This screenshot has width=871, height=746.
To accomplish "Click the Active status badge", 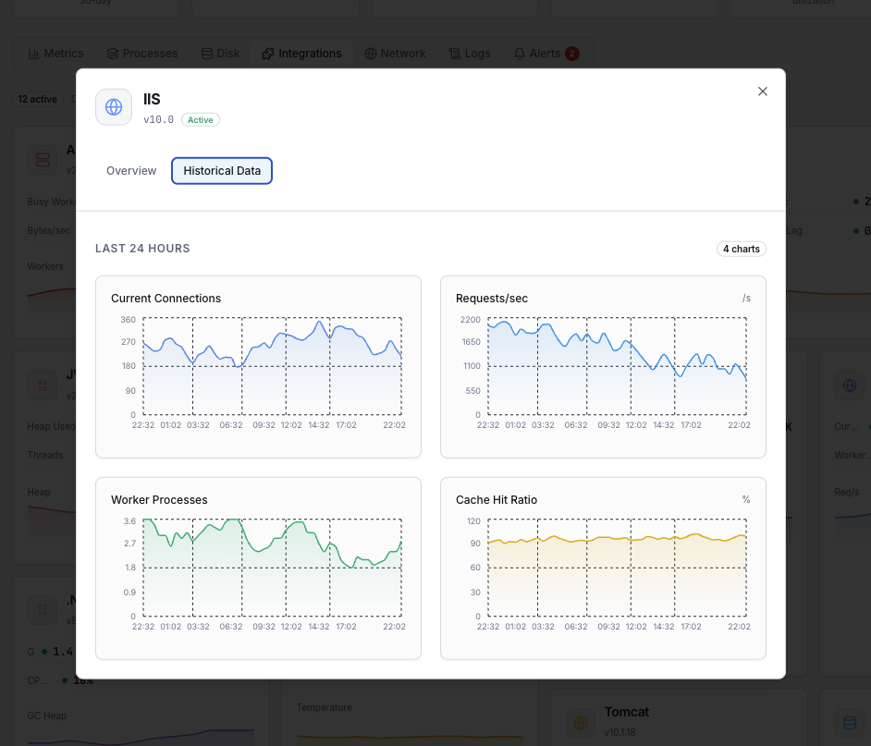I will 200,119.
